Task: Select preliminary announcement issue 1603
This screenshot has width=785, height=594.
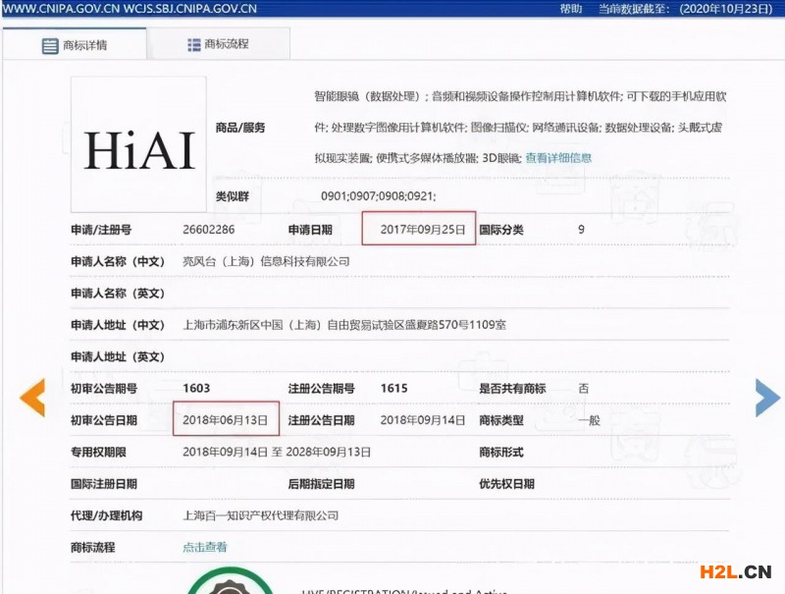Action: [x=196, y=388]
